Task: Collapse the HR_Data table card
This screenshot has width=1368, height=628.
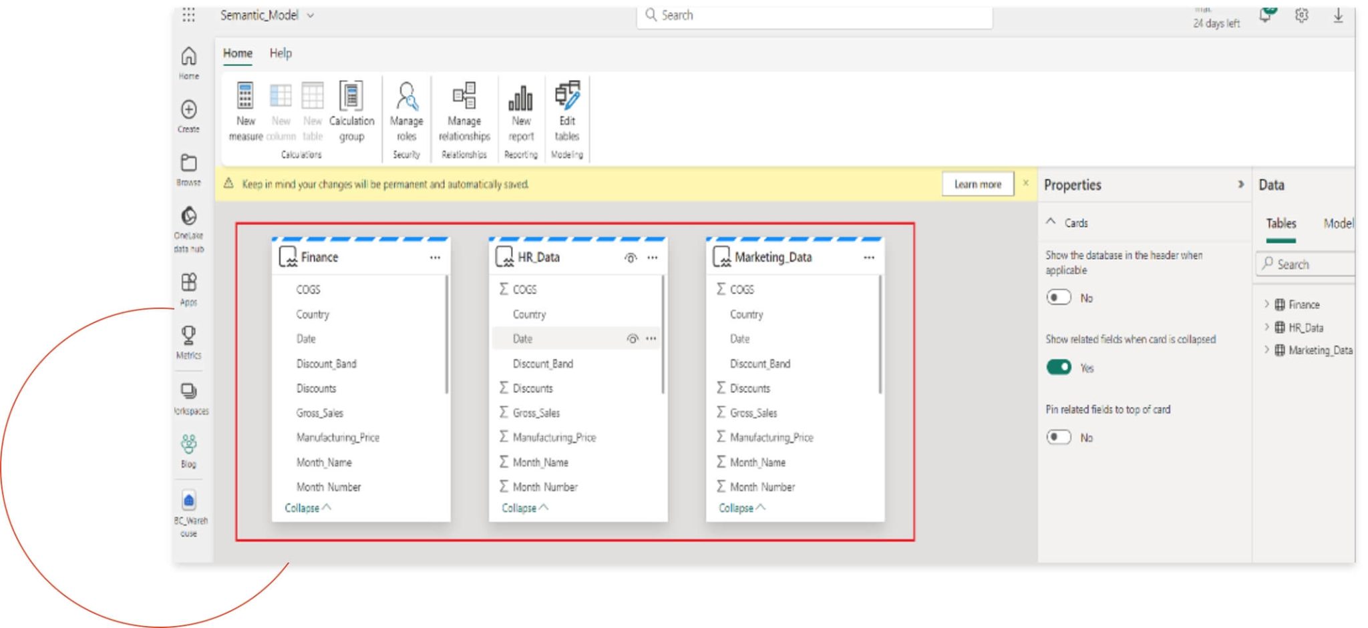Action: click(x=525, y=508)
